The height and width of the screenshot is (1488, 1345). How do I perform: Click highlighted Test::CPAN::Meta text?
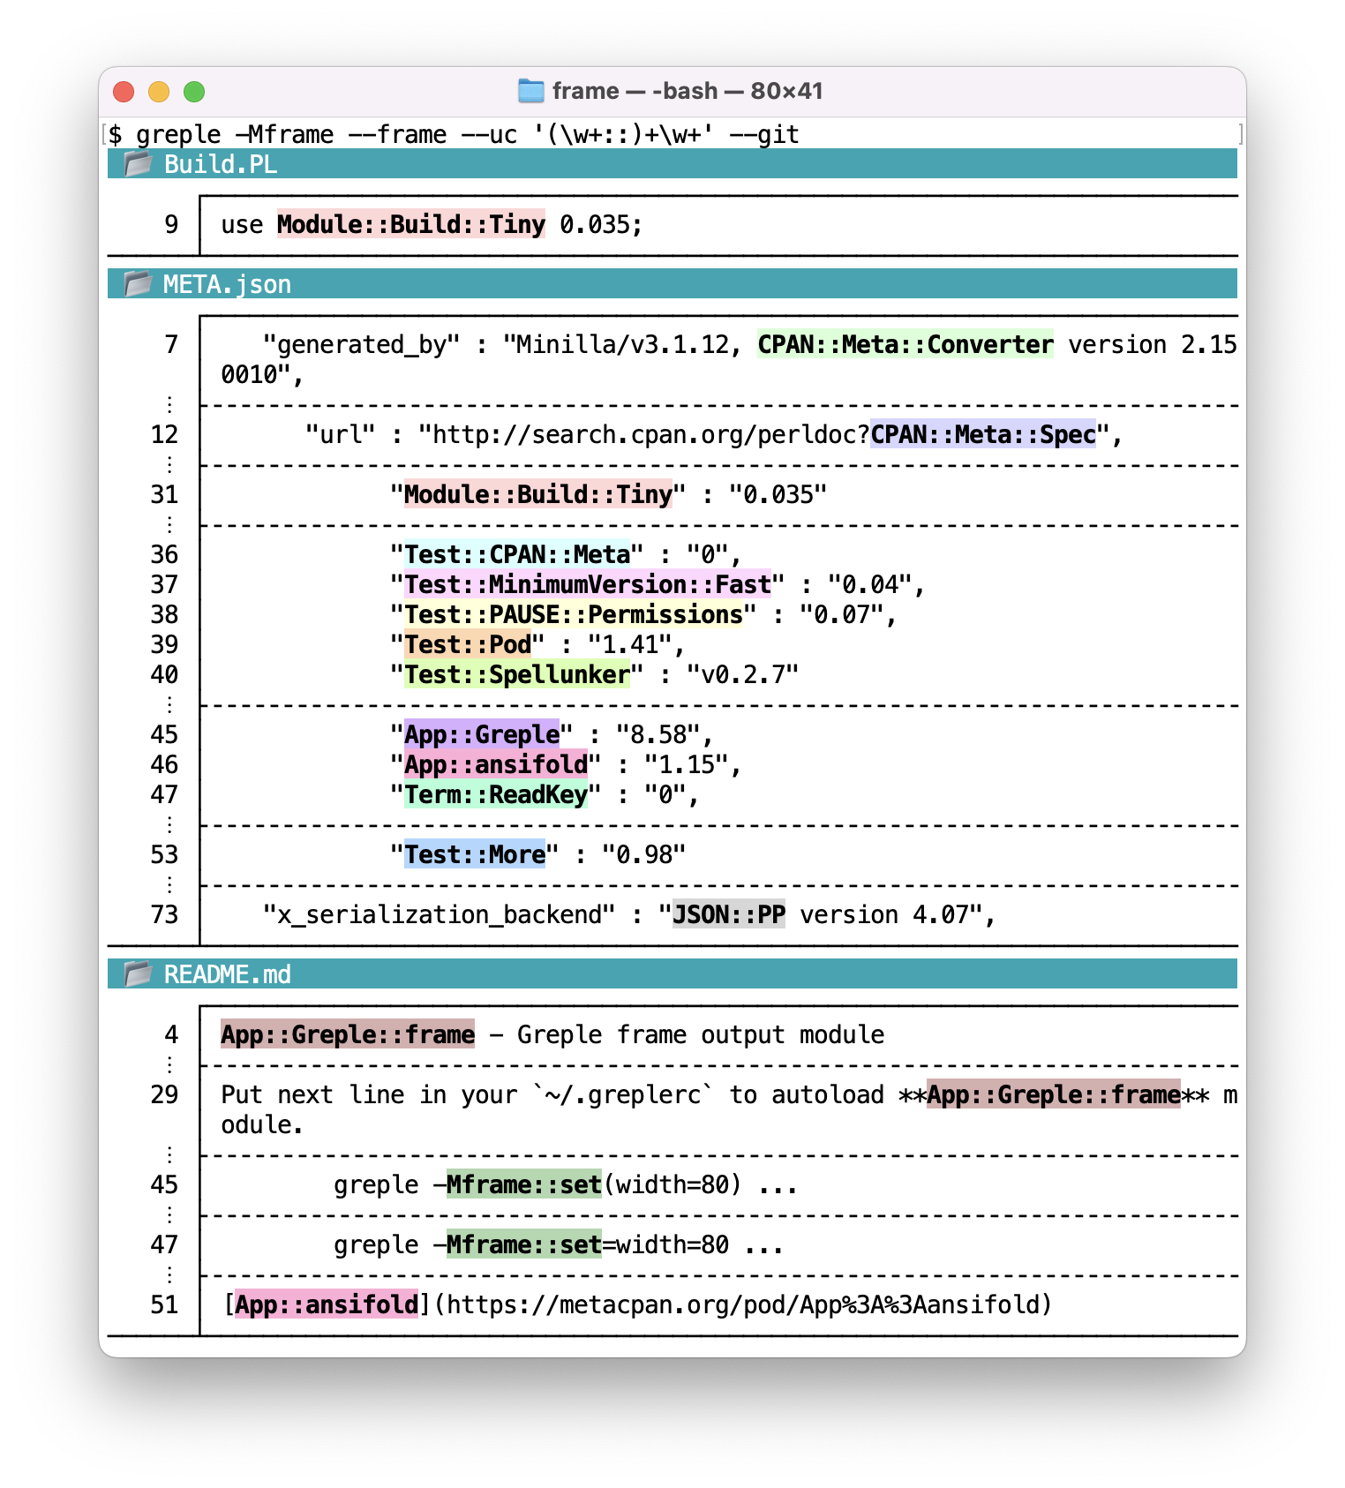pos(517,554)
